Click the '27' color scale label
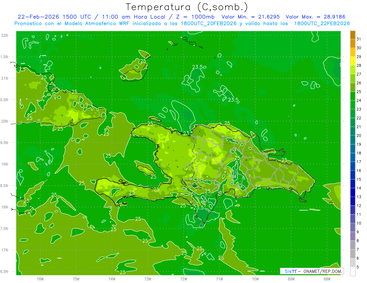The height and width of the screenshot is (283, 367). click(x=359, y=74)
